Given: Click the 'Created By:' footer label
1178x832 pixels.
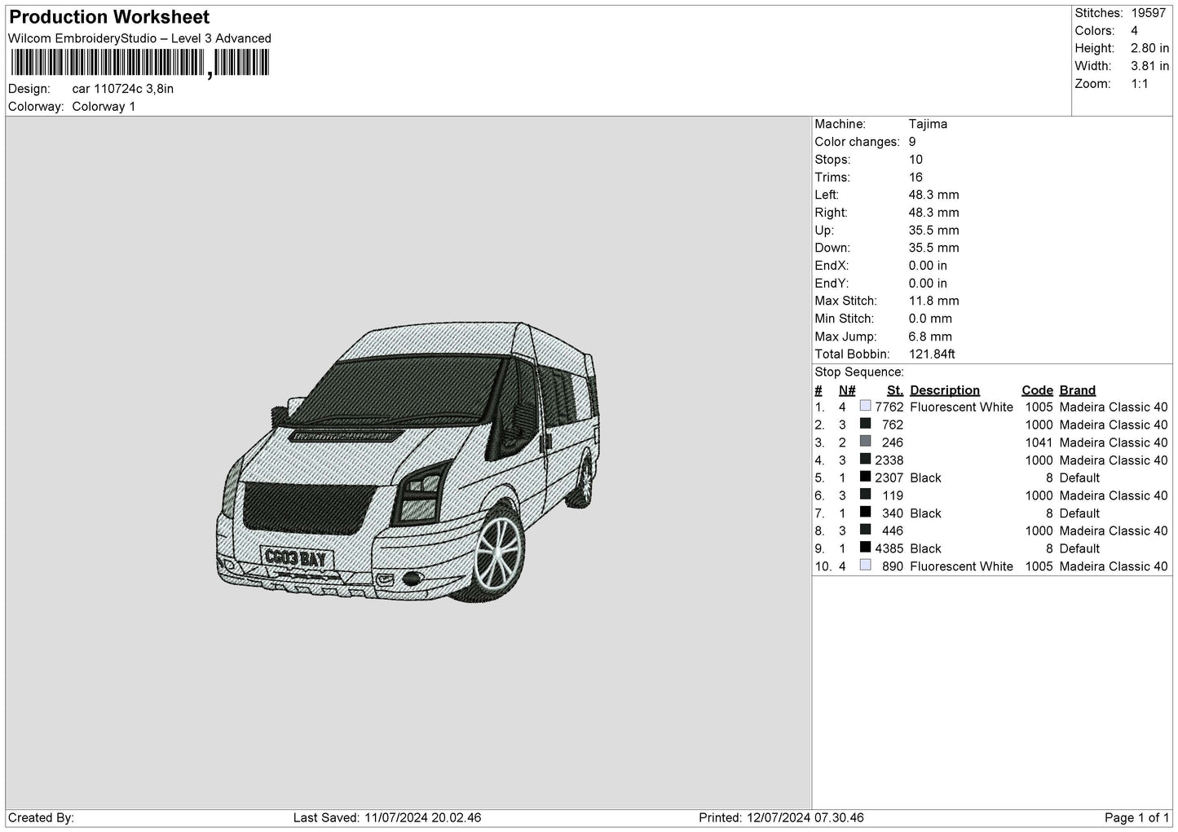Looking at the screenshot, I should (41, 818).
